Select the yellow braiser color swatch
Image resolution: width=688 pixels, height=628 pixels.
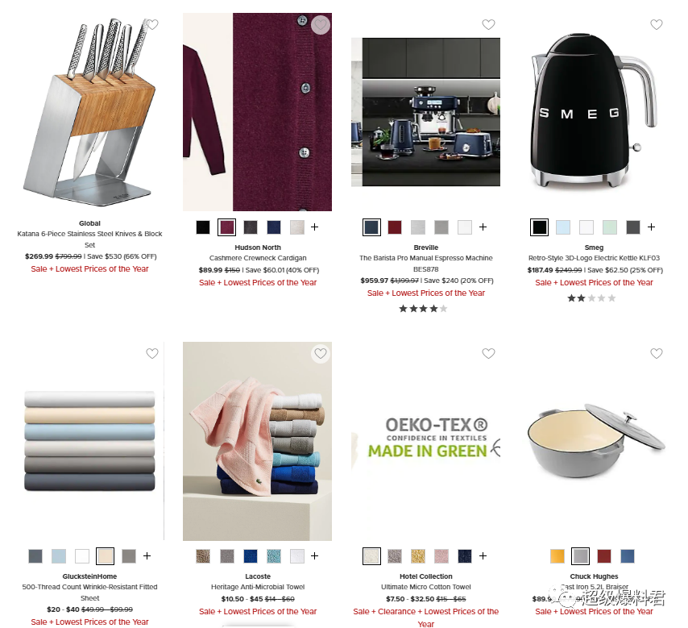(x=557, y=556)
